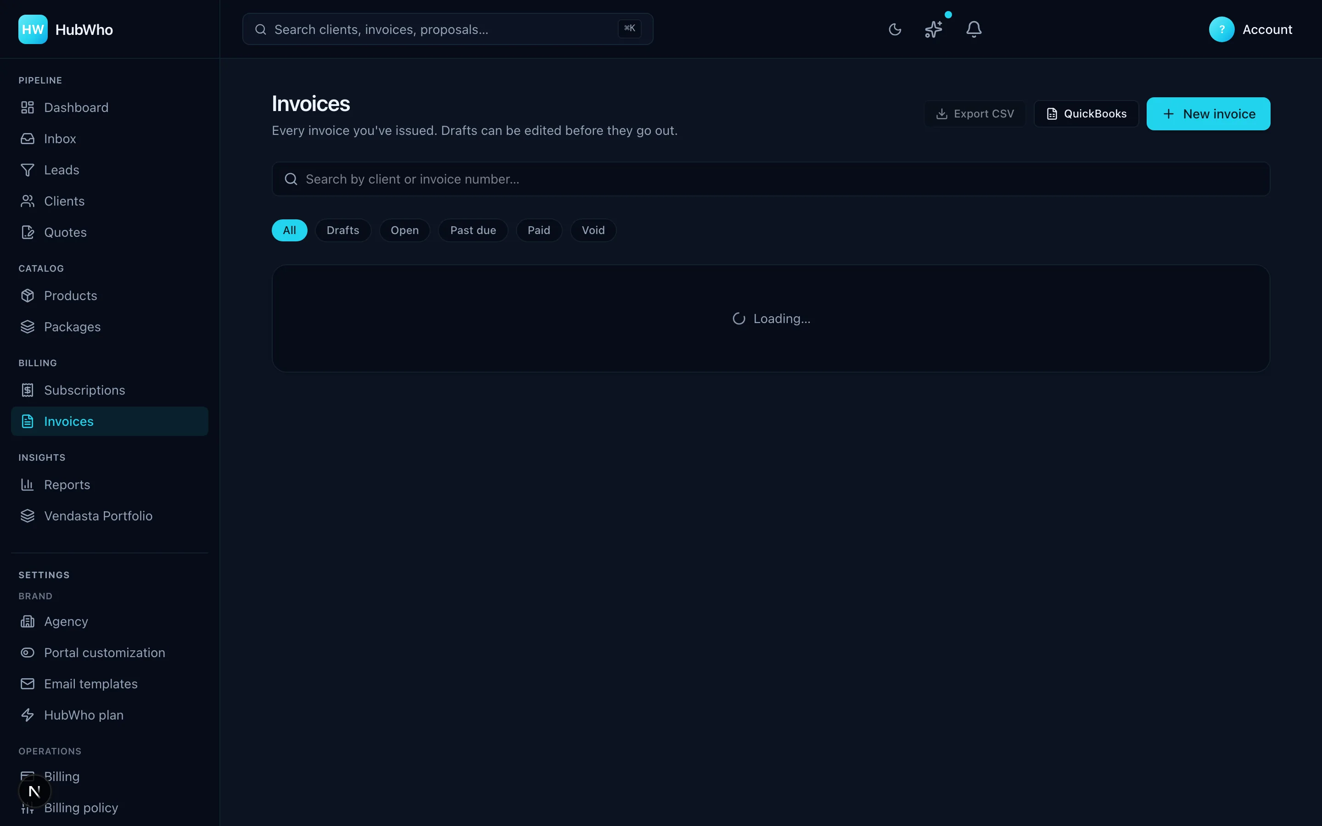Viewport: 1322px width, 826px height.
Task: Filter invoices by Open
Action: [405, 230]
